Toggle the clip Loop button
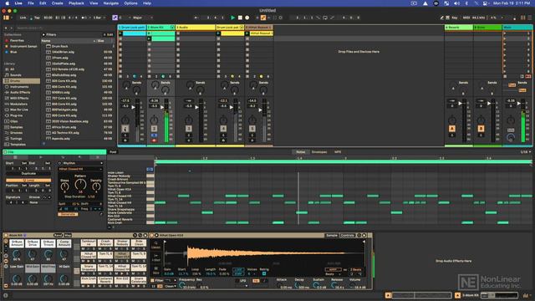Image resolution: width=535 pixels, height=301 pixels. click(x=28, y=181)
